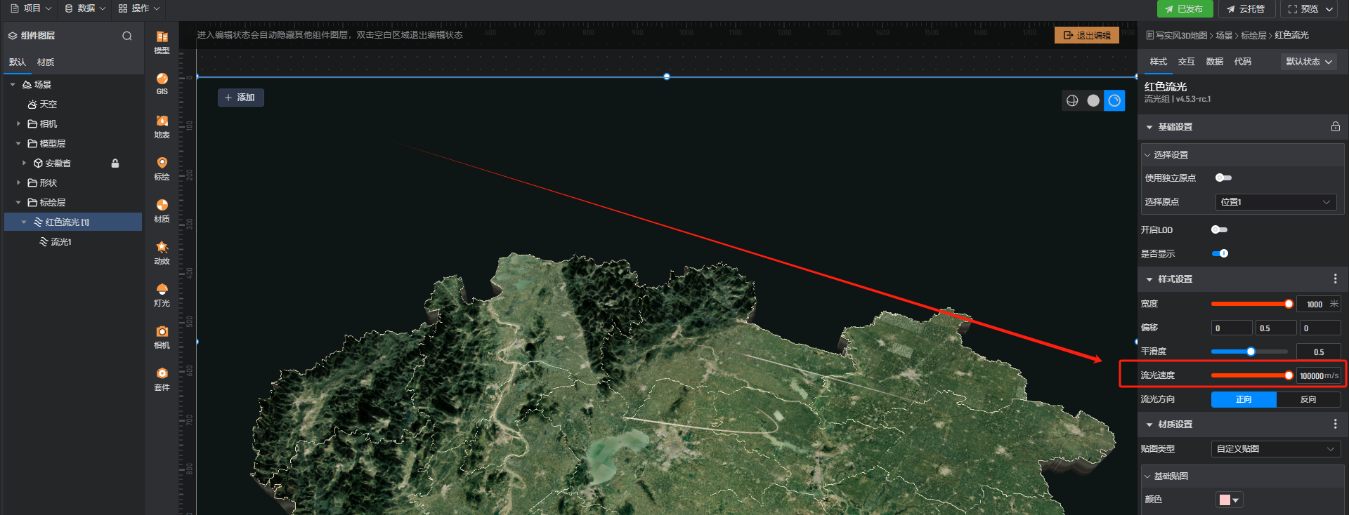
Task: Open the 套件 component category
Action: point(162,379)
